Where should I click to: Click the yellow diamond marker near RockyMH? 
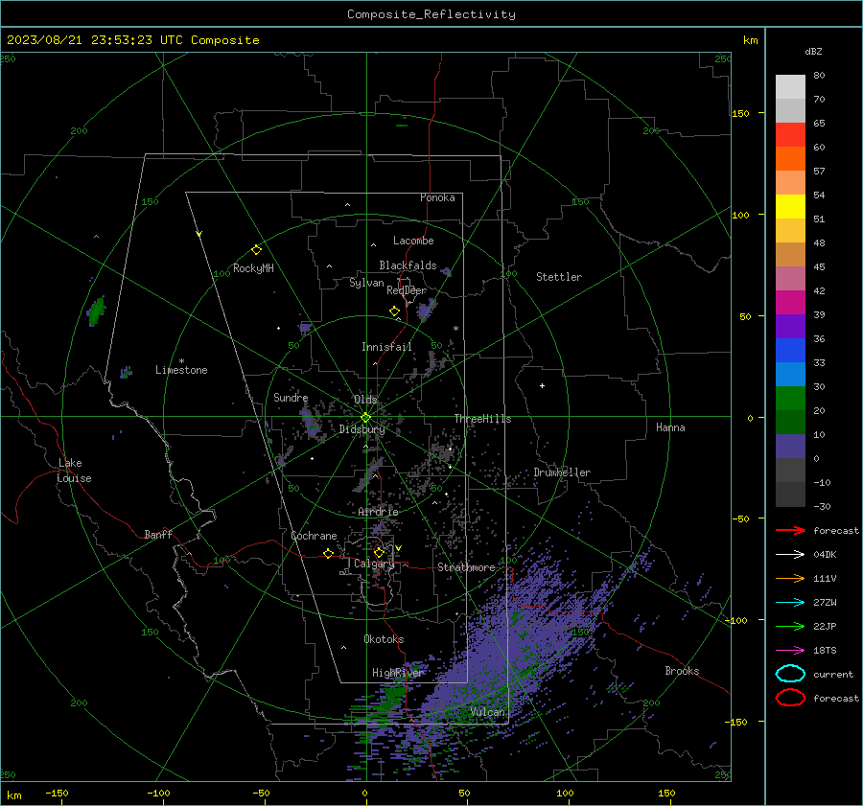tap(256, 250)
